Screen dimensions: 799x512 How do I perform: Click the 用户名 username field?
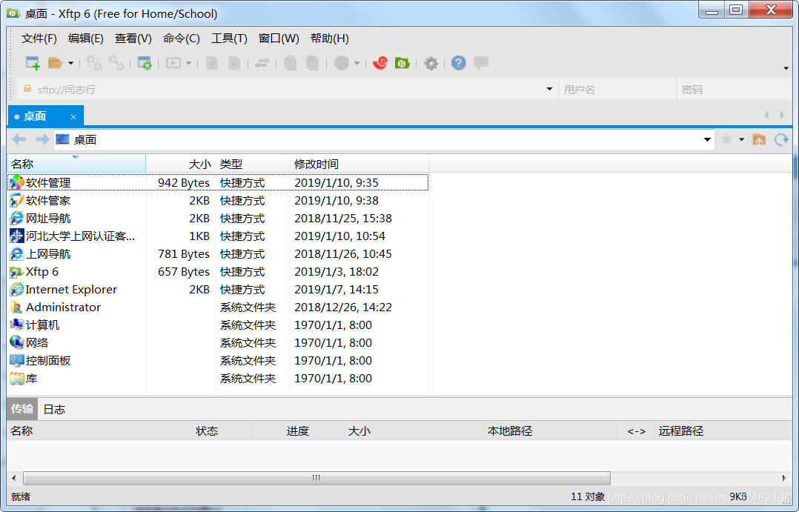(617, 90)
